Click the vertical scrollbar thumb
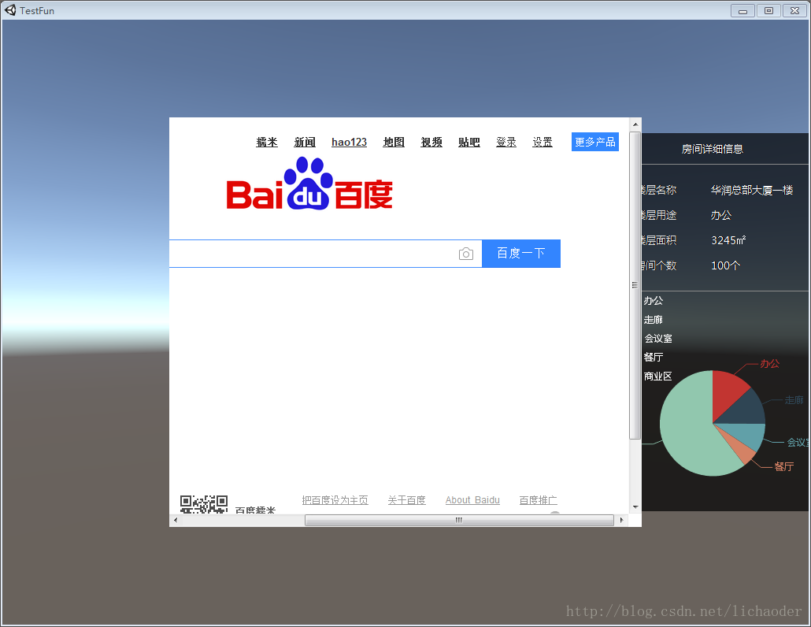The image size is (811, 627). [x=635, y=286]
